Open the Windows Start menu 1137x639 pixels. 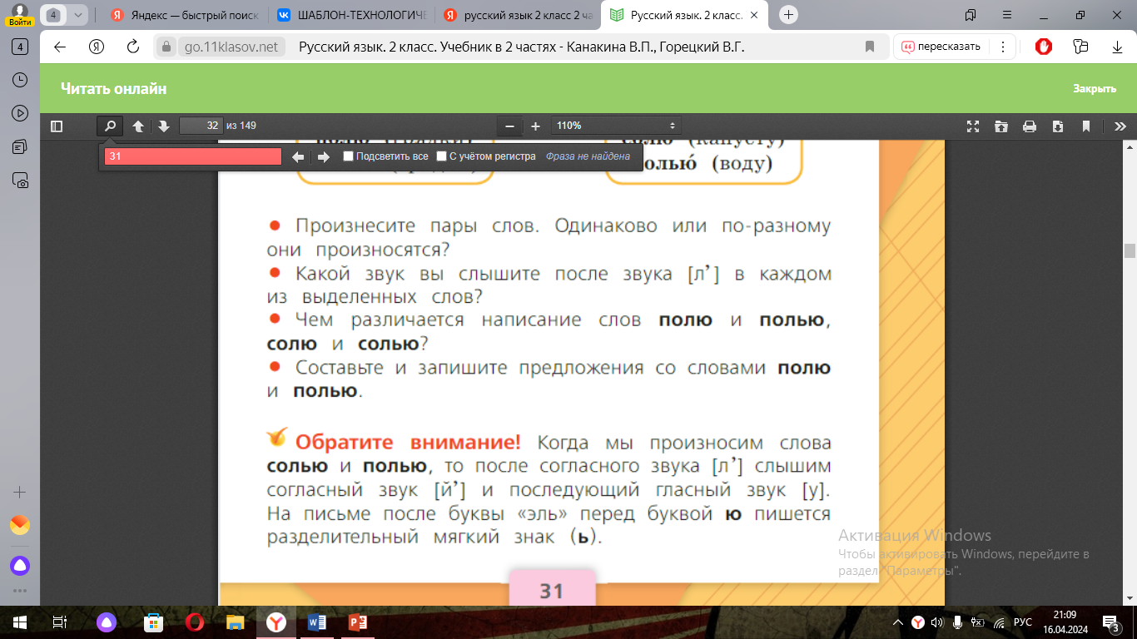pos(20,622)
